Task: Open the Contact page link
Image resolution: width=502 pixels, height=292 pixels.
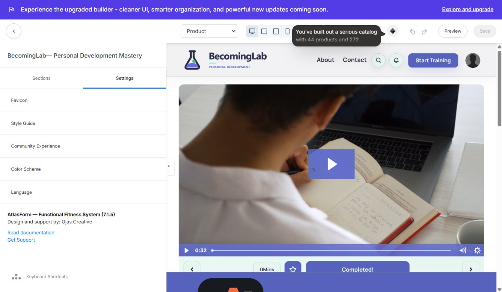Action: pyautogui.click(x=354, y=60)
